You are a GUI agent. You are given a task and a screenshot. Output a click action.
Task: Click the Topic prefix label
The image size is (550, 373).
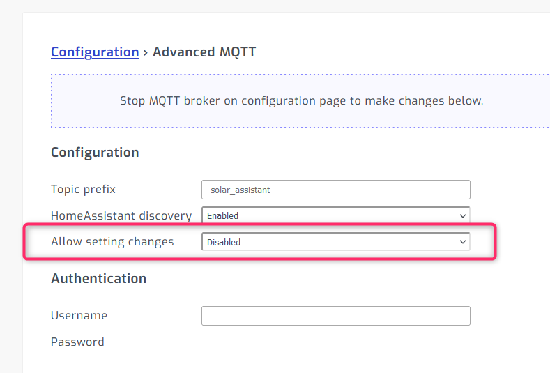pos(83,190)
